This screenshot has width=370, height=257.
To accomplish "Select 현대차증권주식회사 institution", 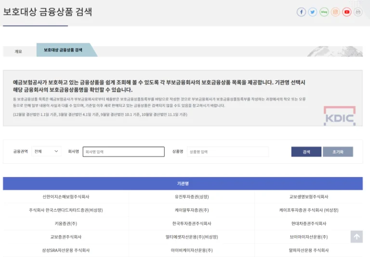I will point(308,224).
